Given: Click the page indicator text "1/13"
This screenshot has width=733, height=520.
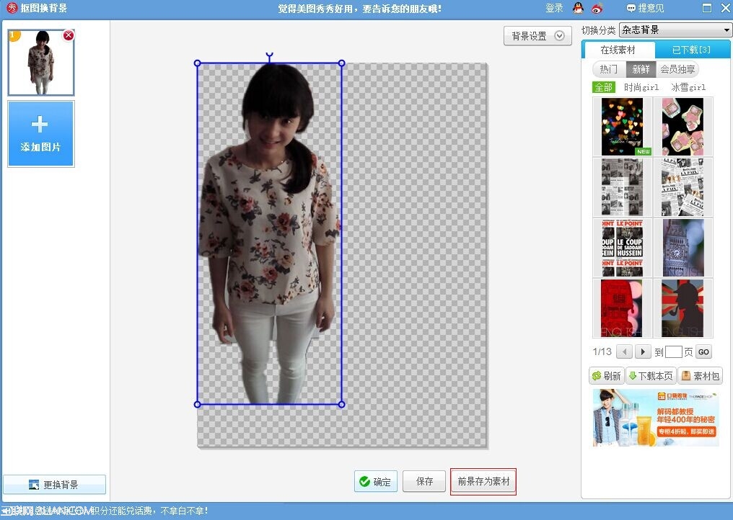Looking at the screenshot, I should (602, 351).
